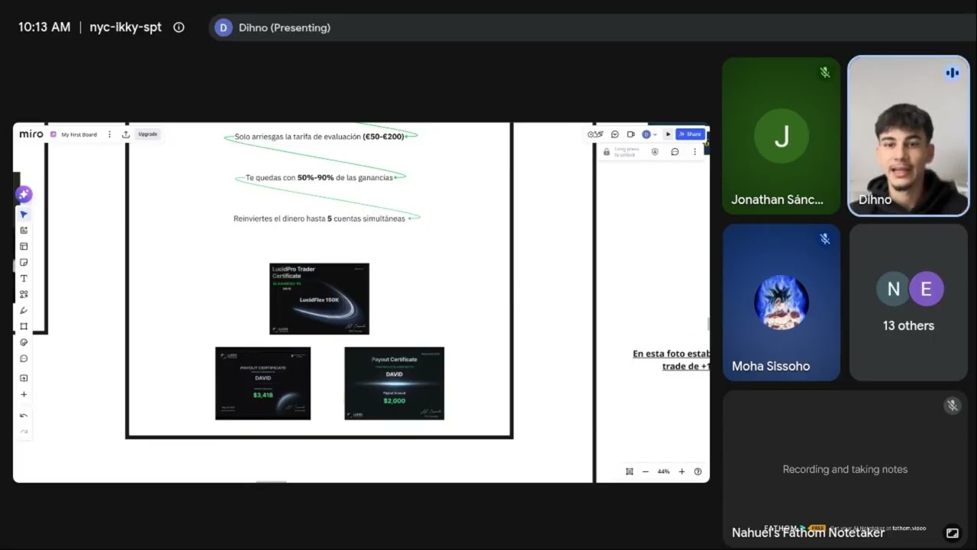Open Miro AI sparkle assistant button
977x550 pixels.
pos(24,194)
